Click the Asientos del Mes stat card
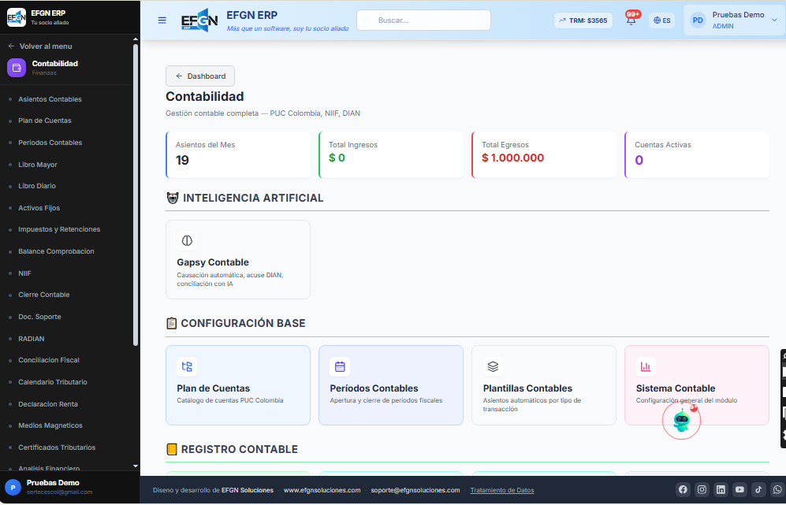 point(238,154)
